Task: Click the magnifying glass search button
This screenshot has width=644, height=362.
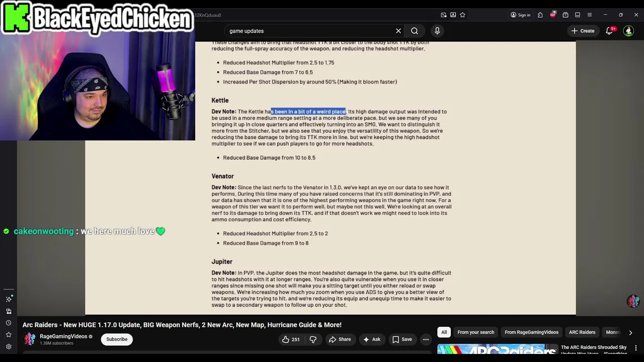Action: (415, 31)
